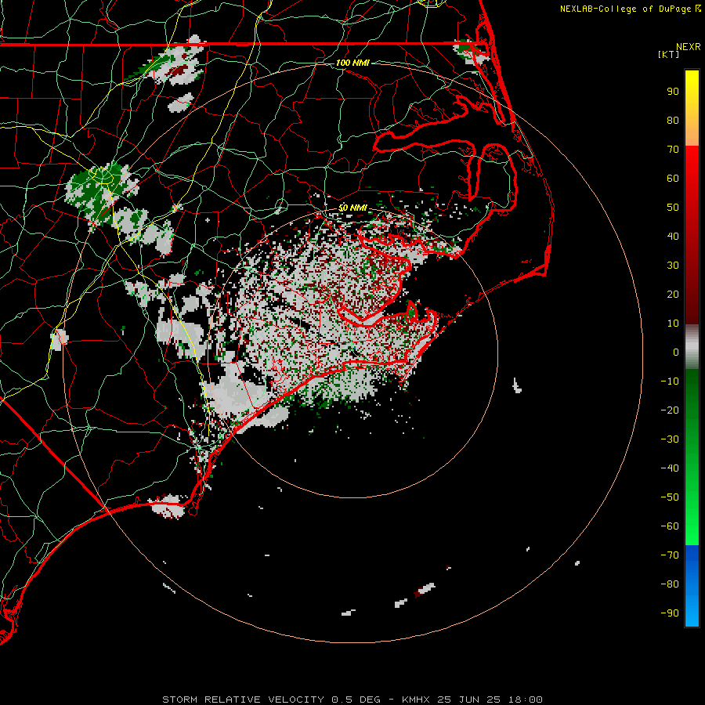Click the "-70" scale value
Screen dimensions: 705x705
[670, 555]
